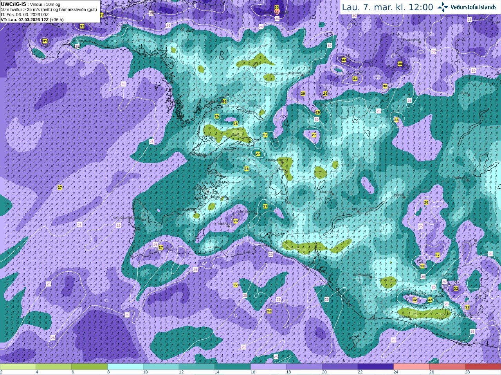Pick the 18–20 m/s medium purple legend swatch
Screen dimensions: 501x375
click(x=304, y=367)
